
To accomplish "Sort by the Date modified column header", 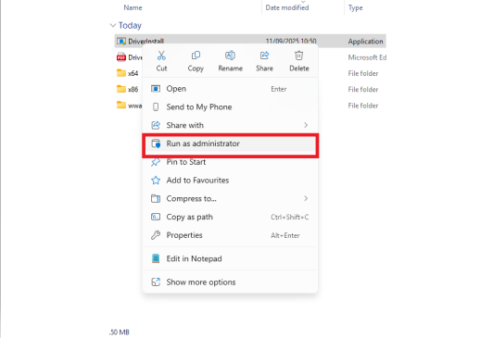I will pyautogui.click(x=287, y=7).
